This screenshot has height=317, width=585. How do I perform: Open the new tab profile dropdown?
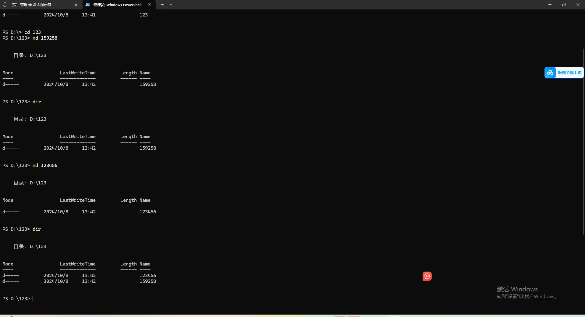(x=171, y=5)
